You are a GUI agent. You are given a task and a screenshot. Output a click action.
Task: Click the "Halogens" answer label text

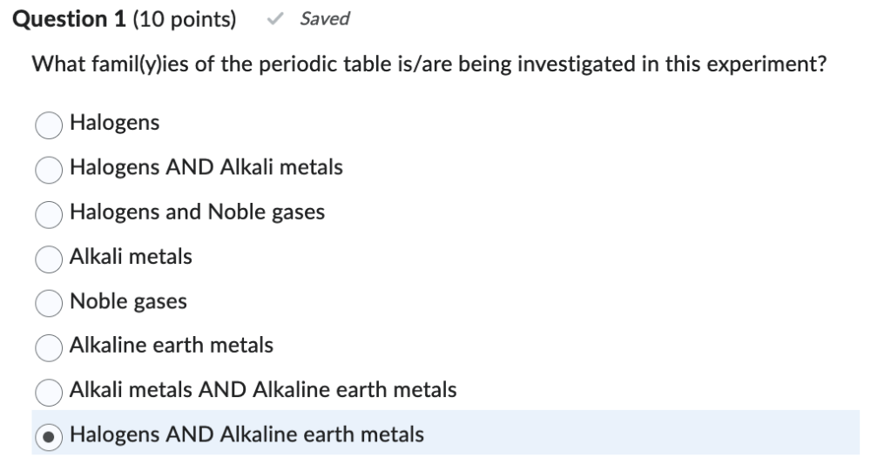pos(115,123)
